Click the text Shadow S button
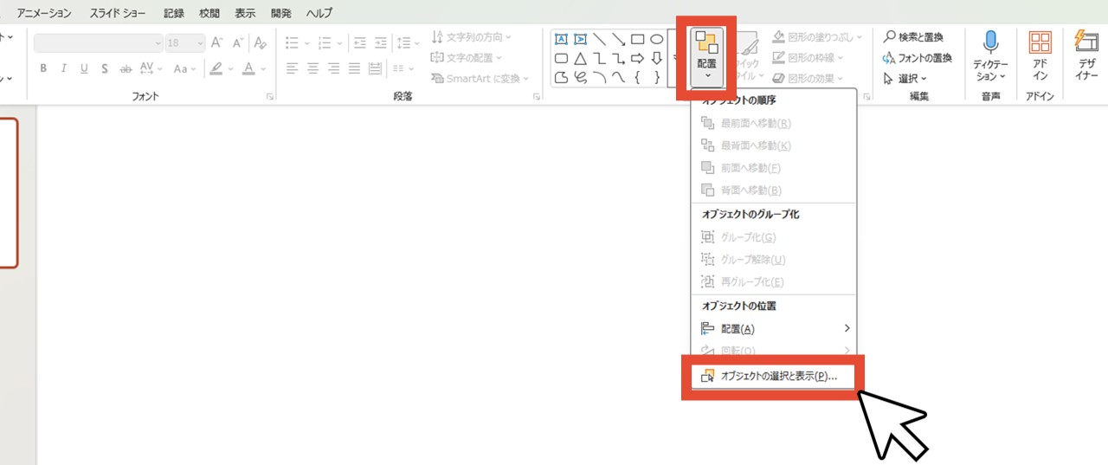Screen dimensions: 1108x465 click(x=105, y=68)
